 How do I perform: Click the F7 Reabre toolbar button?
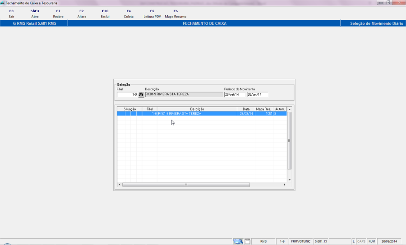click(58, 13)
